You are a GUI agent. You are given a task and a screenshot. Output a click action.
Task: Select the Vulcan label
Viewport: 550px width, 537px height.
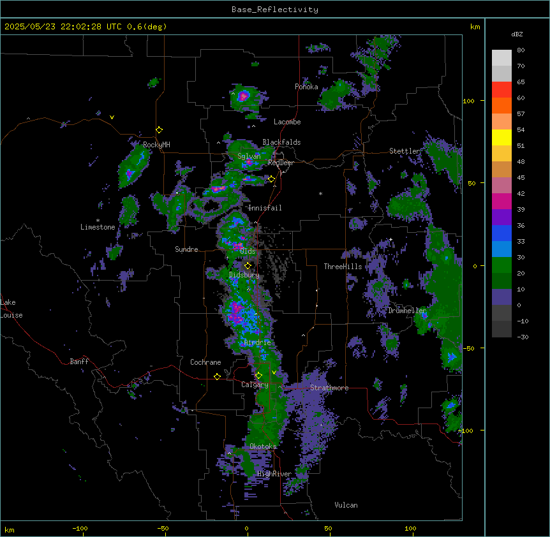(346, 505)
